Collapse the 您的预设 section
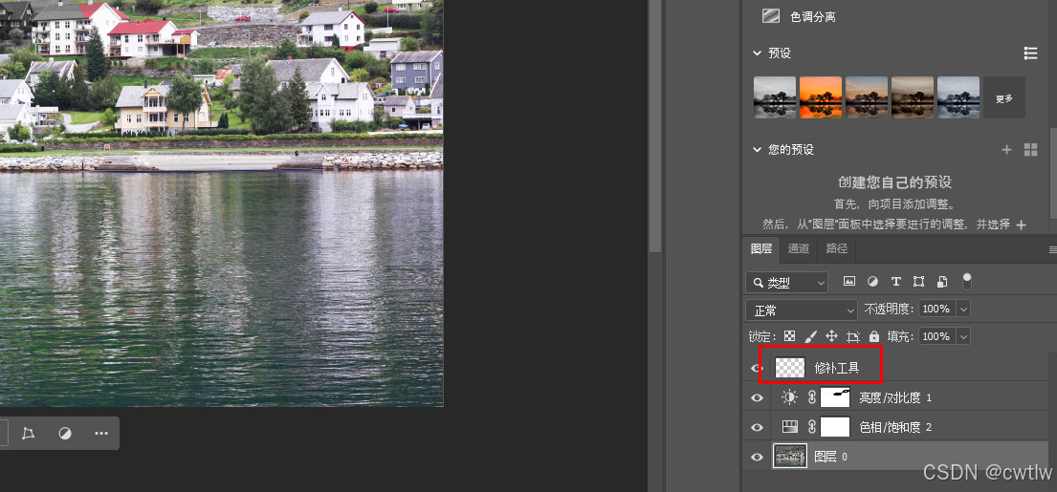The width and height of the screenshot is (1057, 492). point(757,149)
